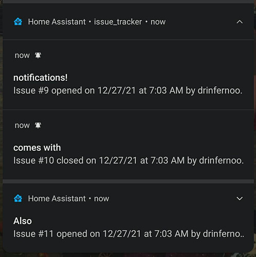This screenshot has height=257, width=256.
Task: Tap bell icon on the comes with entry
Action: tap(38, 125)
